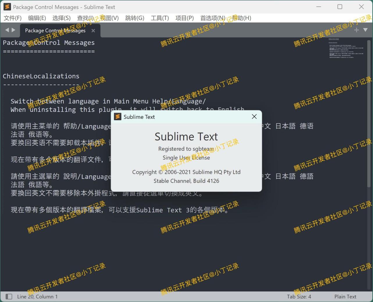Open the Tab Size: 4 selector
373x302 pixels.
point(299,296)
